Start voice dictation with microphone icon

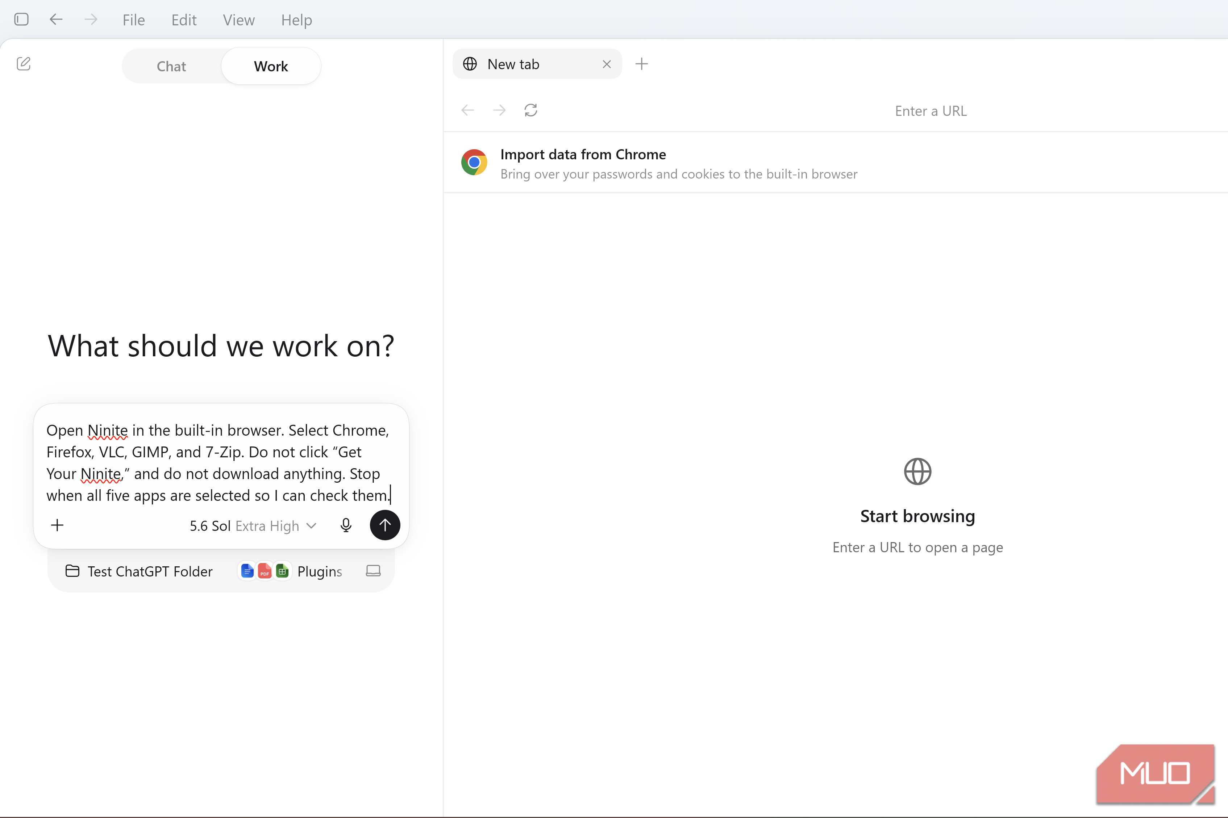click(x=345, y=525)
